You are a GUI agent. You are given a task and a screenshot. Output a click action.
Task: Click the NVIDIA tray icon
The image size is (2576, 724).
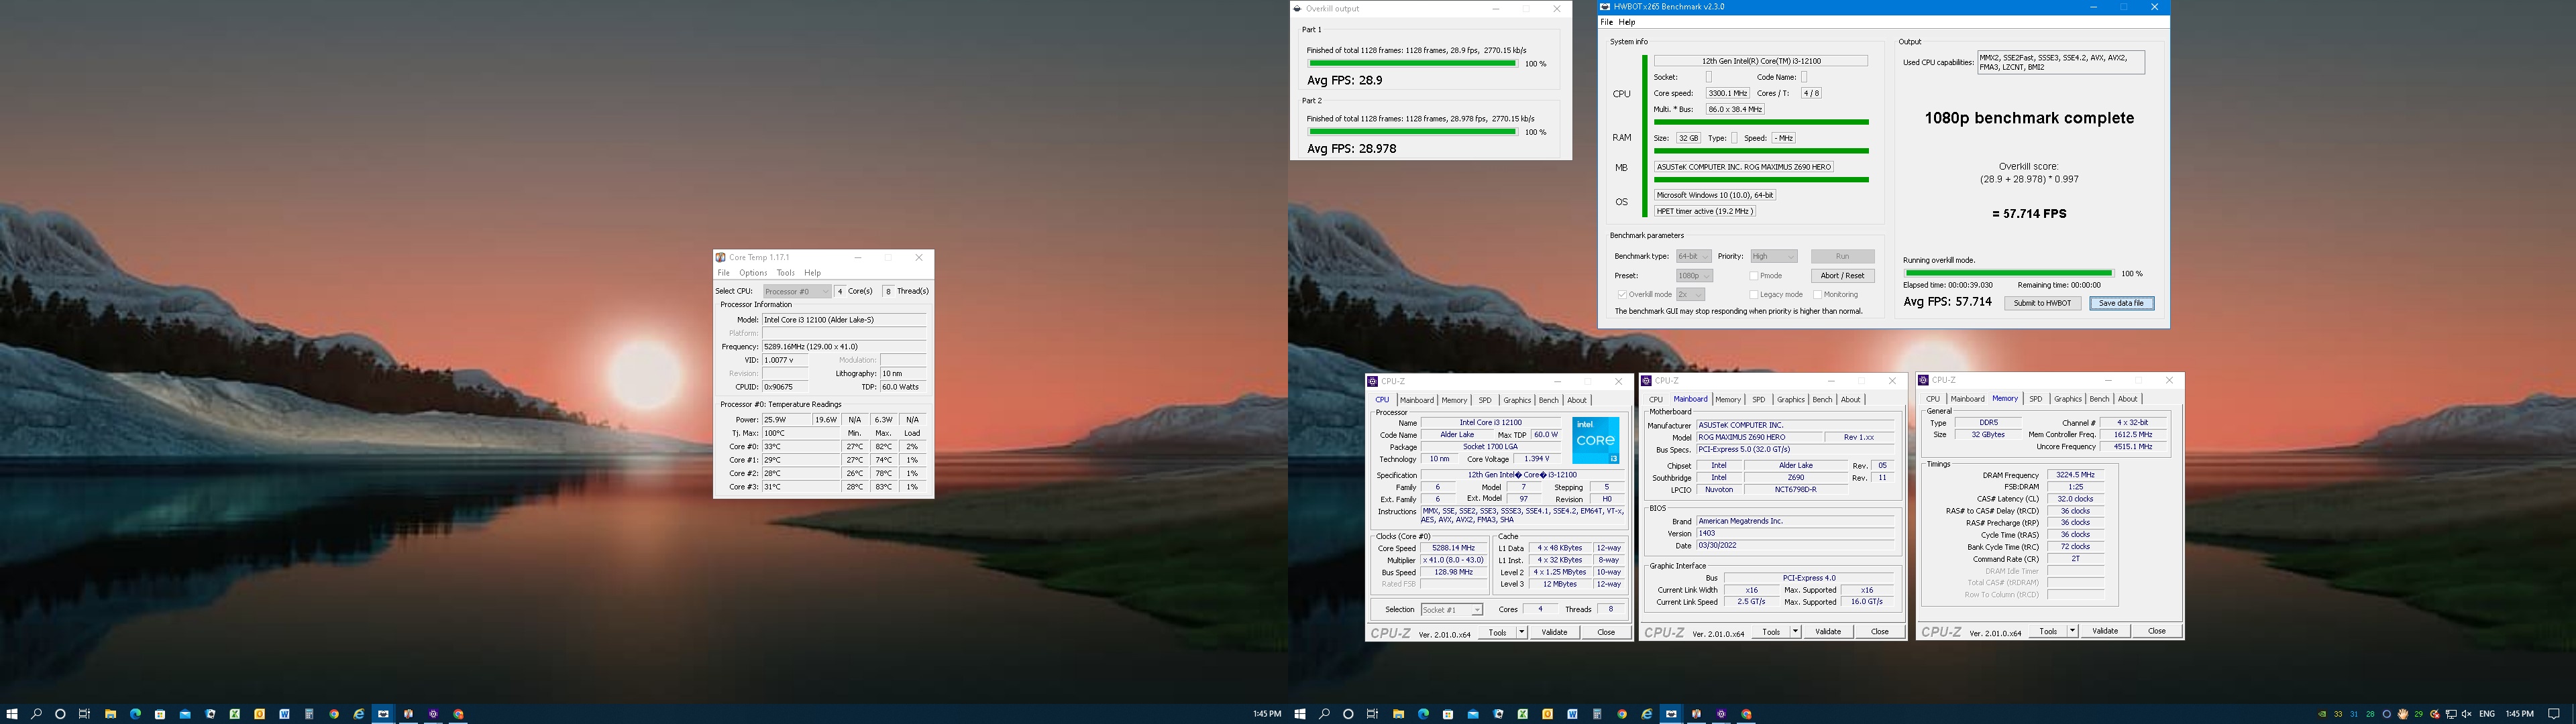(x=2323, y=714)
